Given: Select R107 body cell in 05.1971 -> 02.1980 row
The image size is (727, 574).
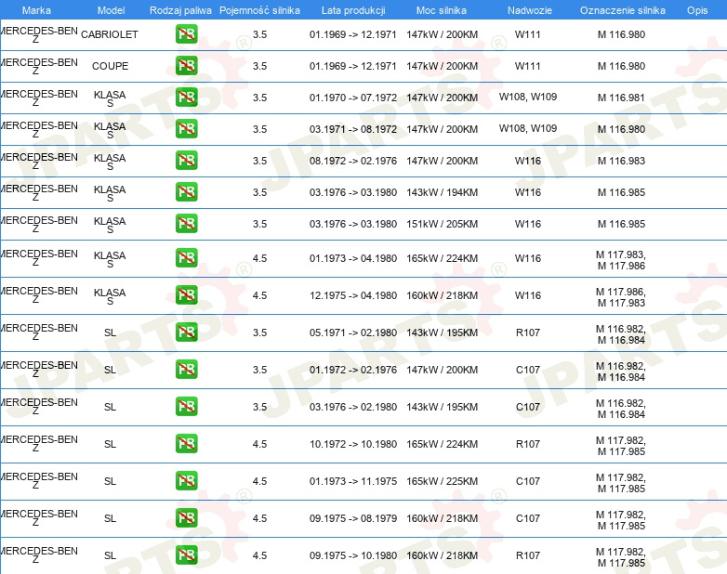Looking at the screenshot, I should point(528,333).
